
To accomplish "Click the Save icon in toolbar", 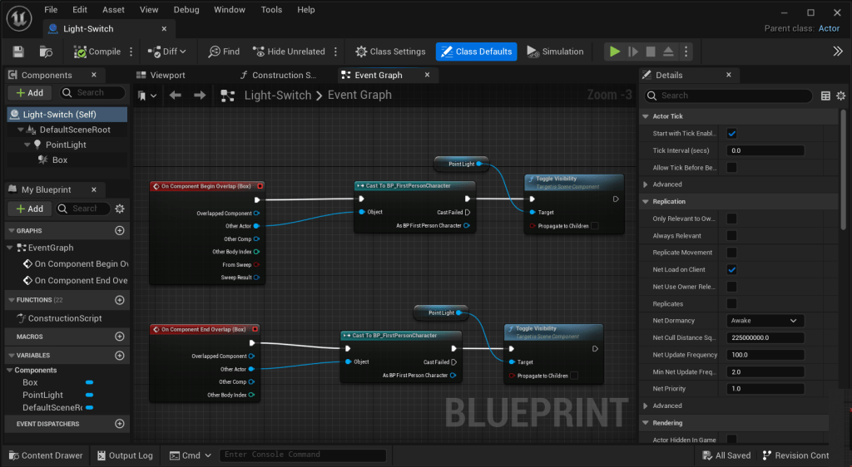I will click(x=18, y=52).
